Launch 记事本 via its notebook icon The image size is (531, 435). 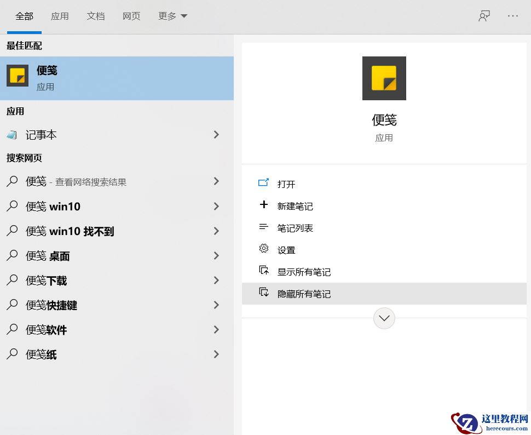[12, 135]
